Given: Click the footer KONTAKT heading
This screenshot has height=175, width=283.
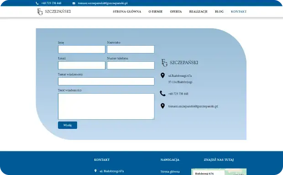Looking at the screenshot, I should [x=102, y=159].
